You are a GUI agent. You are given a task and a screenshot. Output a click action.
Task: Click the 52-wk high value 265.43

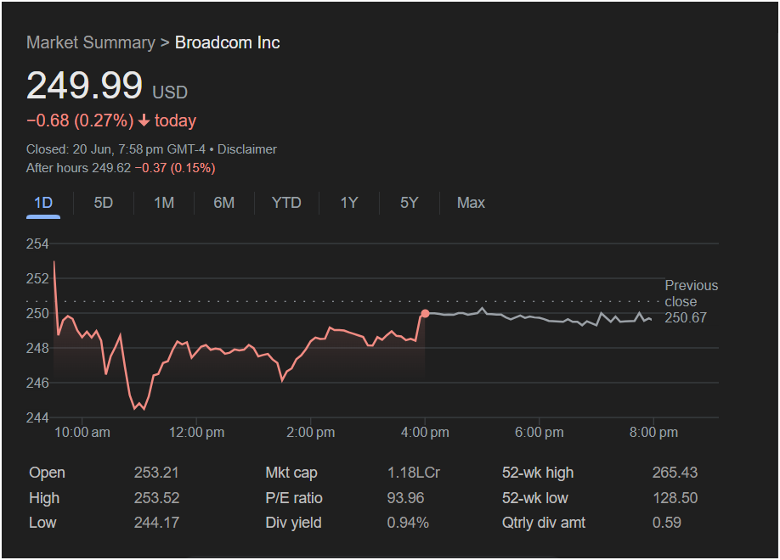675,473
